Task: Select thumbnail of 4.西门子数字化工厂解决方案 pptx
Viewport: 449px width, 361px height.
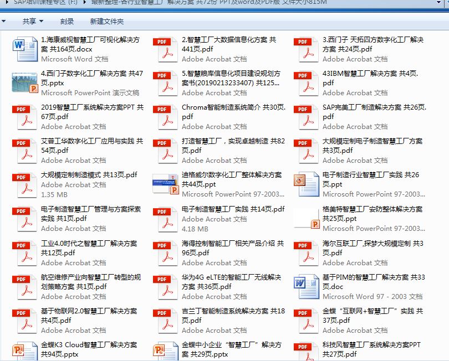Action: pyautogui.click(x=25, y=83)
